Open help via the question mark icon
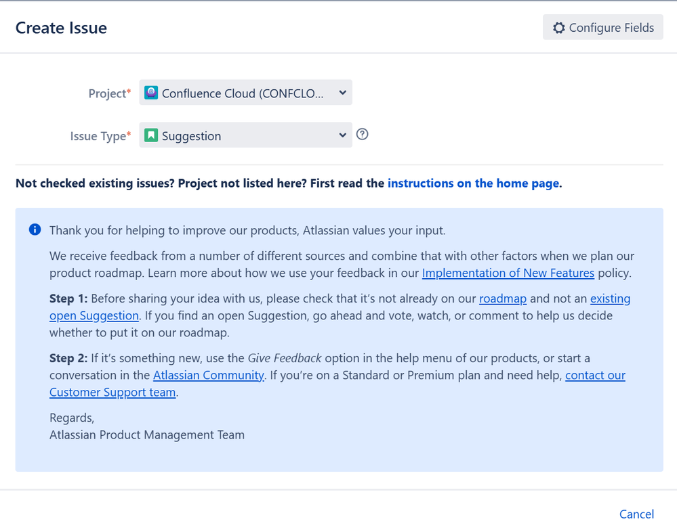Viewport: 677px width, 532px height. pyautogui.click(x=362, y=134)
